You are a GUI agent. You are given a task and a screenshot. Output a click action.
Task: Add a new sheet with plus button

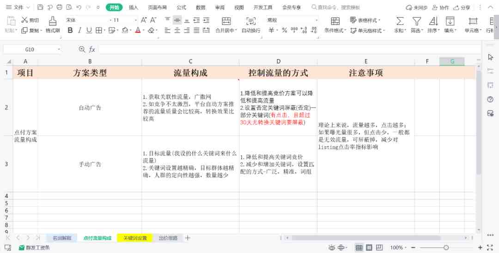pos(188,238)
